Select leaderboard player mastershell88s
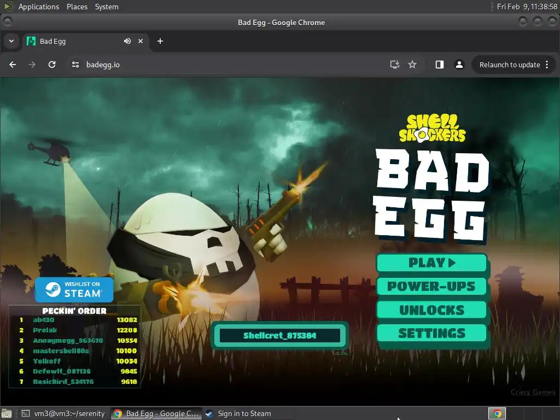 pos(61,351)
